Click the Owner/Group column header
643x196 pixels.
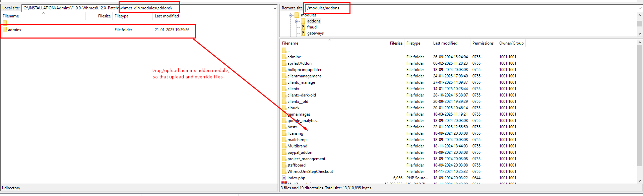tap(511, 43)
